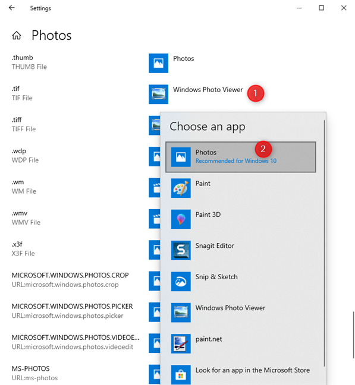Screen dimensions: 355x385
Task: Click Windows Photo Viewer icon in app list
Action: [x=181, y=313]
